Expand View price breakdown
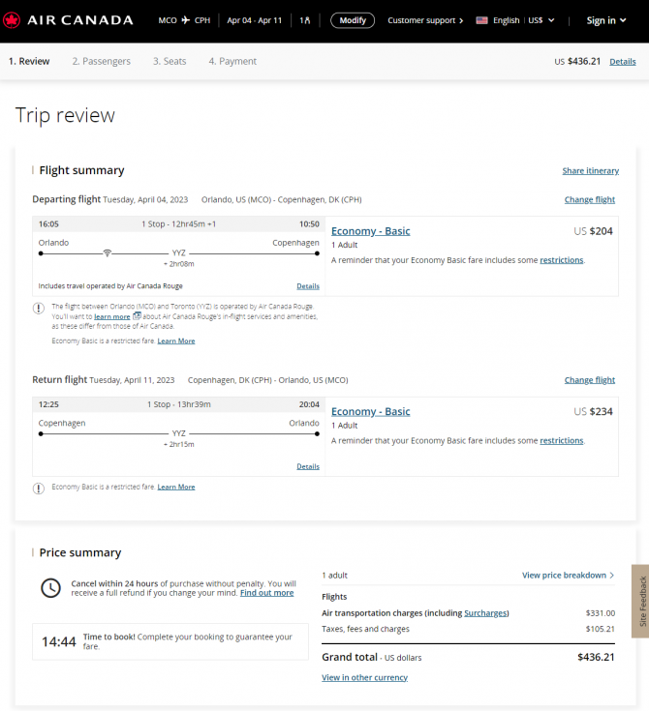 tap(569, 576)
